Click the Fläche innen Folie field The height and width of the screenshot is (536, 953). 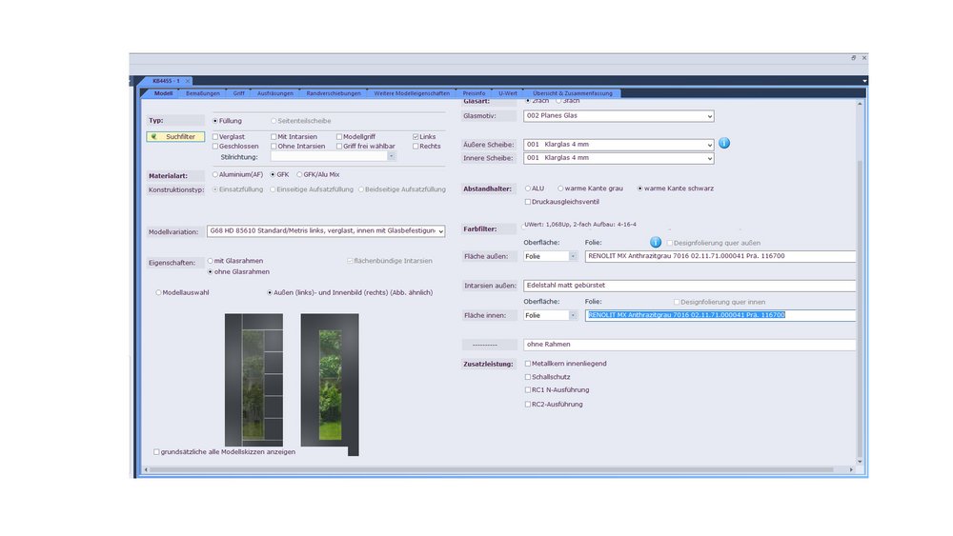point(720,315)
